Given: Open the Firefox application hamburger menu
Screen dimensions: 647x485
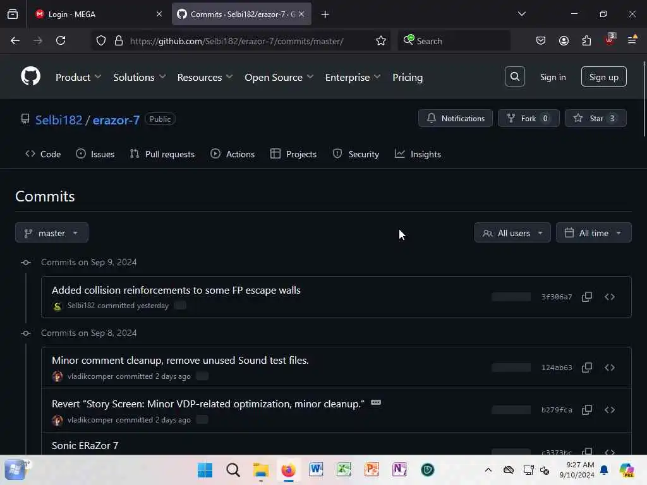Looking at the screenshot, I should 632,40.
